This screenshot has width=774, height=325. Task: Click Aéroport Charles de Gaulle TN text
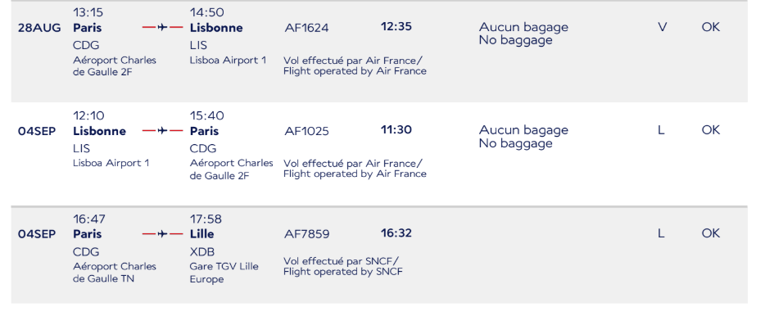tap(115, 273)
